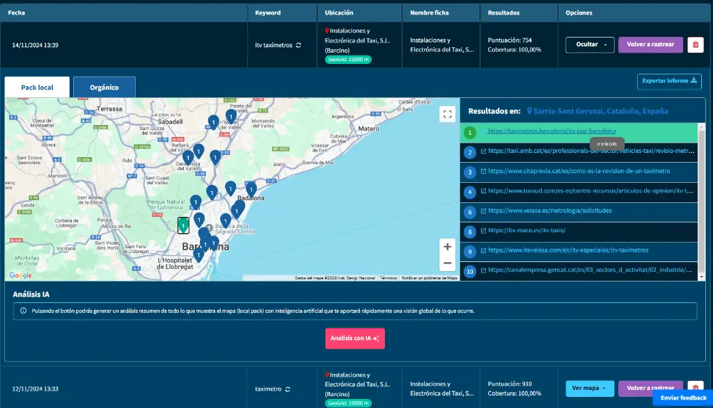Screen dimensions: 713x408
Task: Zoom out on the map with minus
Action: [x=447, y=263]
